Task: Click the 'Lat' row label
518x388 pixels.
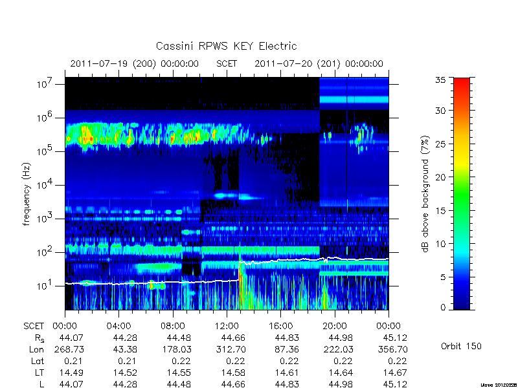Action: [x=38, y=361]
